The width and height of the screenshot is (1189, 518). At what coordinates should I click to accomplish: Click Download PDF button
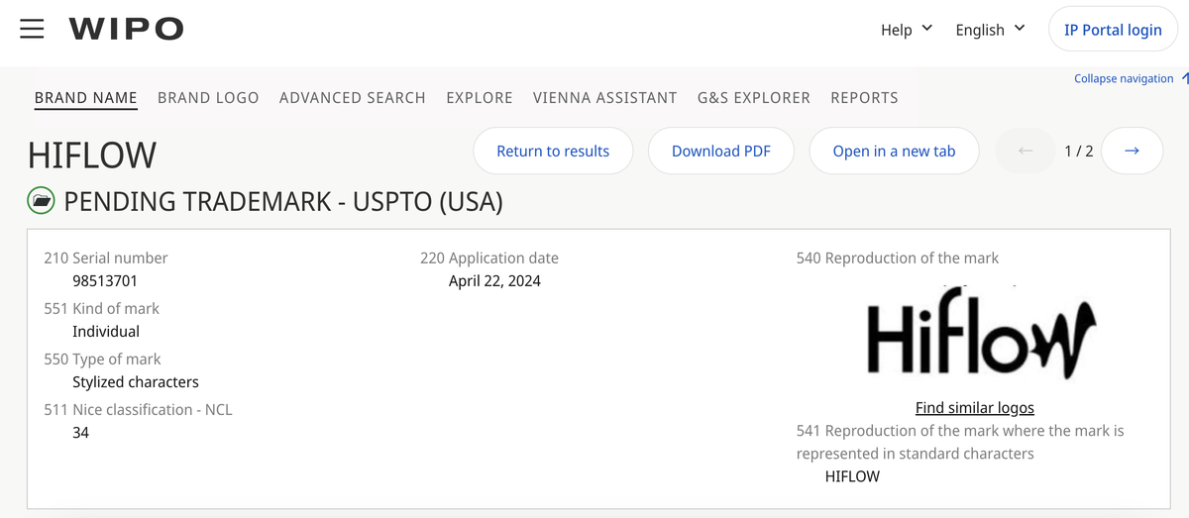721,151
